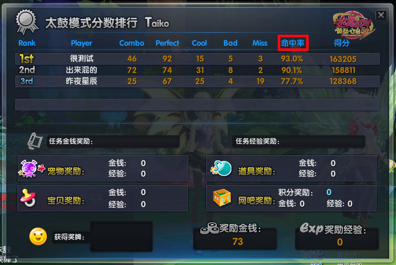Select the Combo column header

point(131,43)
